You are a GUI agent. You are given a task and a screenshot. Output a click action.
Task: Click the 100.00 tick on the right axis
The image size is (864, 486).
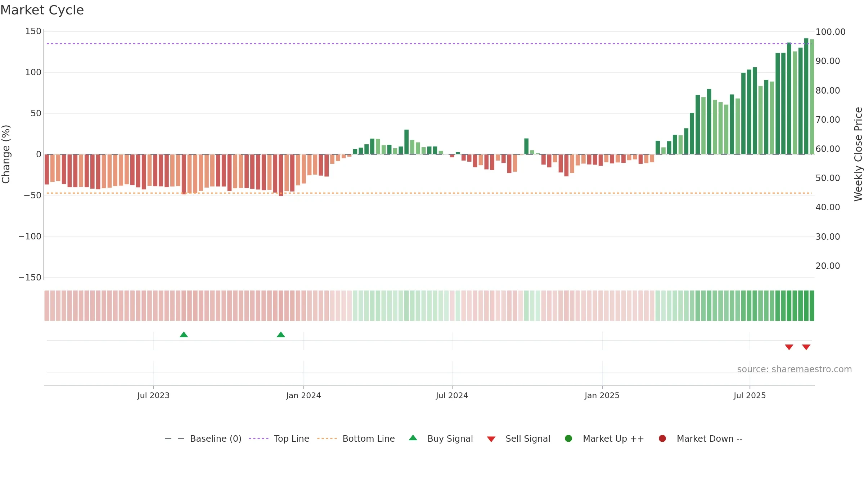(831, 32)
